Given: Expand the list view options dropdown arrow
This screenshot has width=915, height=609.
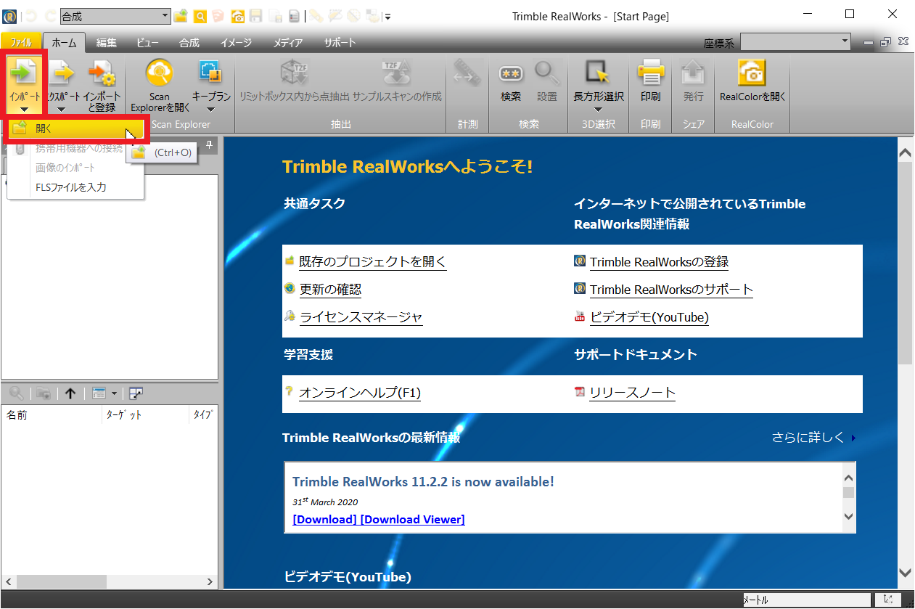Looking at the screenshot, I should [x=114, y=393].
